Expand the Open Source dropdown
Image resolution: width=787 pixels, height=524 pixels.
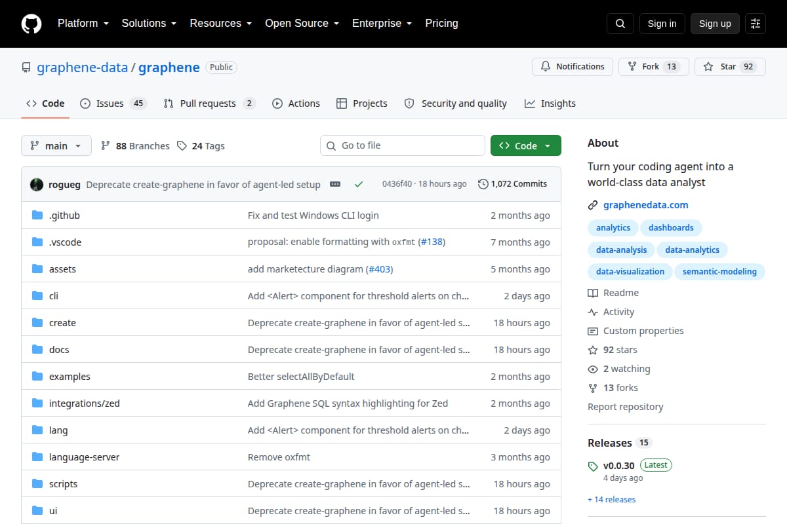click(302, 24)
